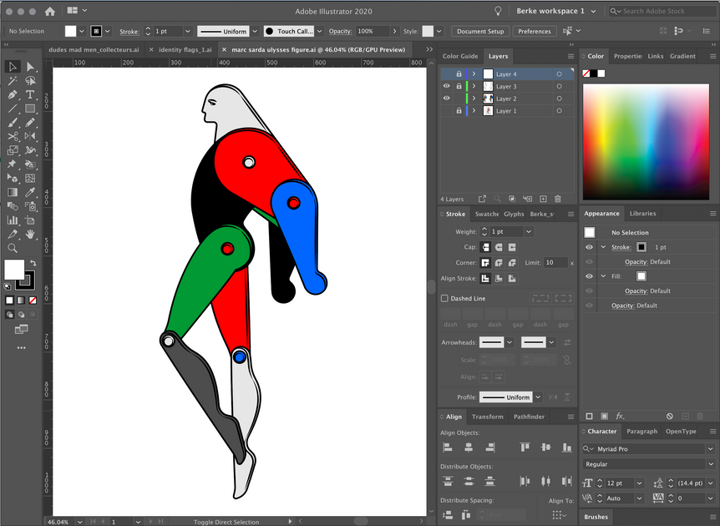Open Myriad Pro font family dropdown

point(710,449)
